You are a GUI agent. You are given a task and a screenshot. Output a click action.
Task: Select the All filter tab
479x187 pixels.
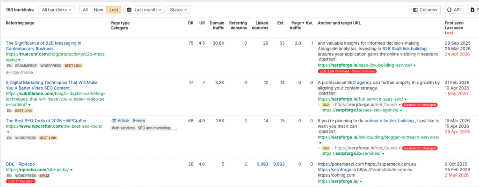(85, 10)
